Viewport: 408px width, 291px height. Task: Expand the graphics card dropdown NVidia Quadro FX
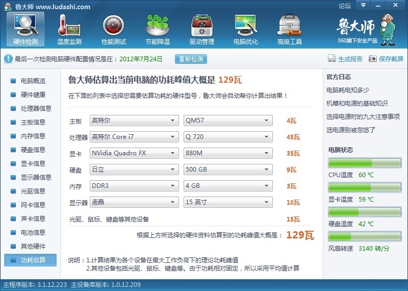(x=134, y=153)
